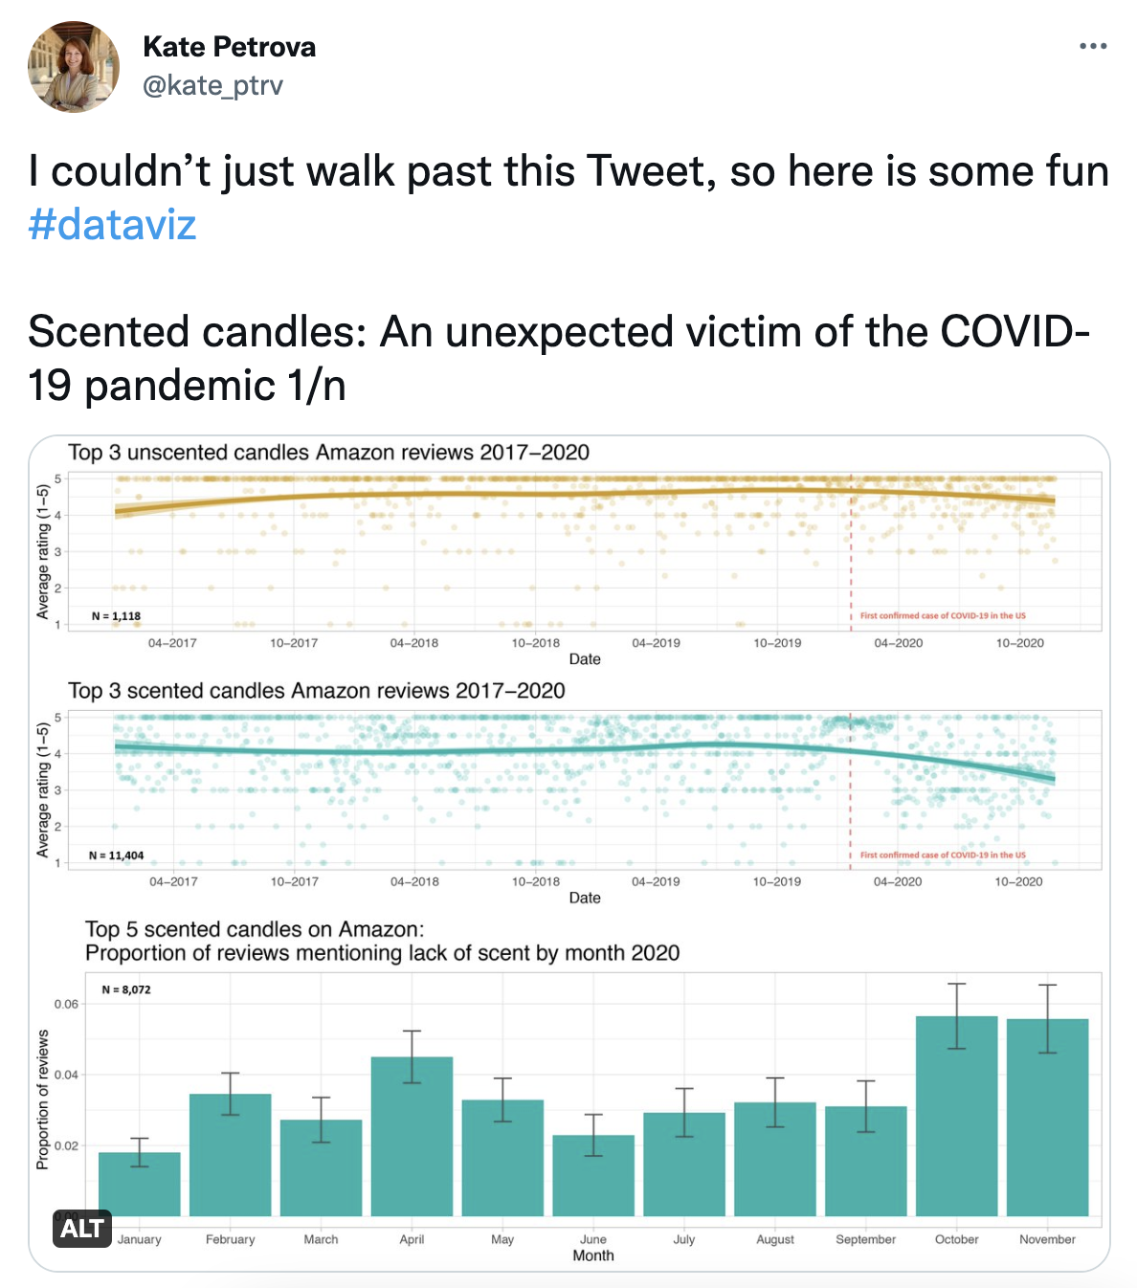1137x1288 pixels.
Task: Click the "Top 3 unscented candles" chart title
Action: click(328, 453)
